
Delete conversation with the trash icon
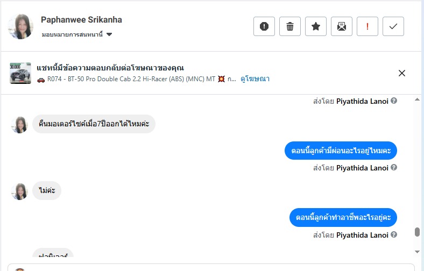290,26
